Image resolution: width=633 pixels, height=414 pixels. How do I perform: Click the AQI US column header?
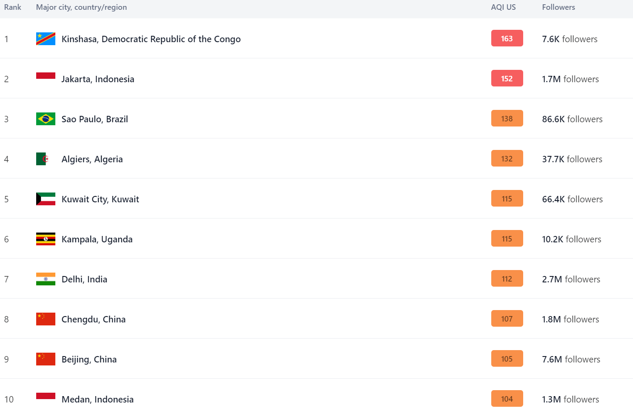click(503, 7)
